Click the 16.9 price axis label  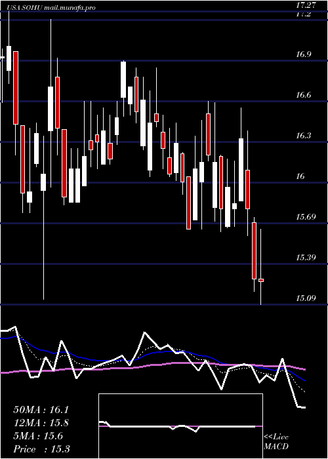pyautogui.click(x=304, y=54)
